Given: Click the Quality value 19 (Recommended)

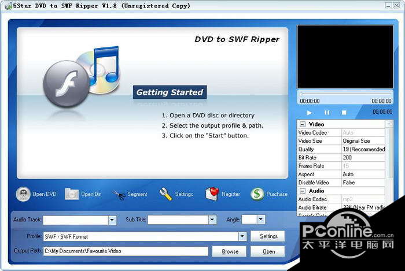Looking at the screenshot, I should (x=363, y=149).
